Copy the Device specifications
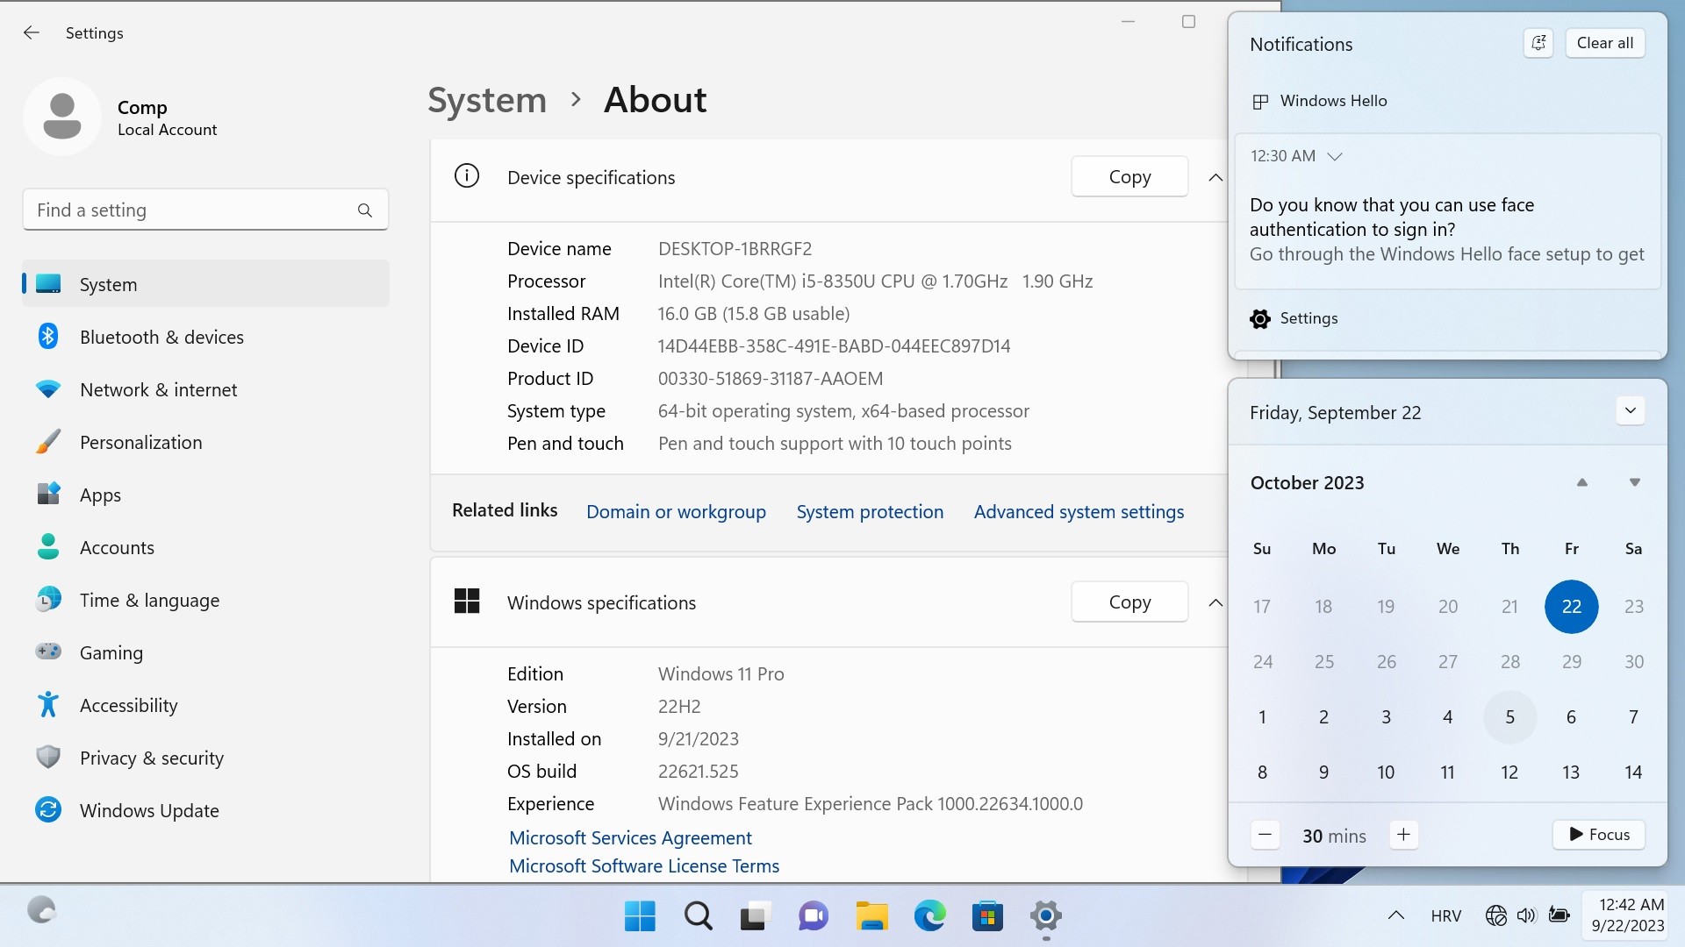 pyautogui.click(x=1129, y=177)
